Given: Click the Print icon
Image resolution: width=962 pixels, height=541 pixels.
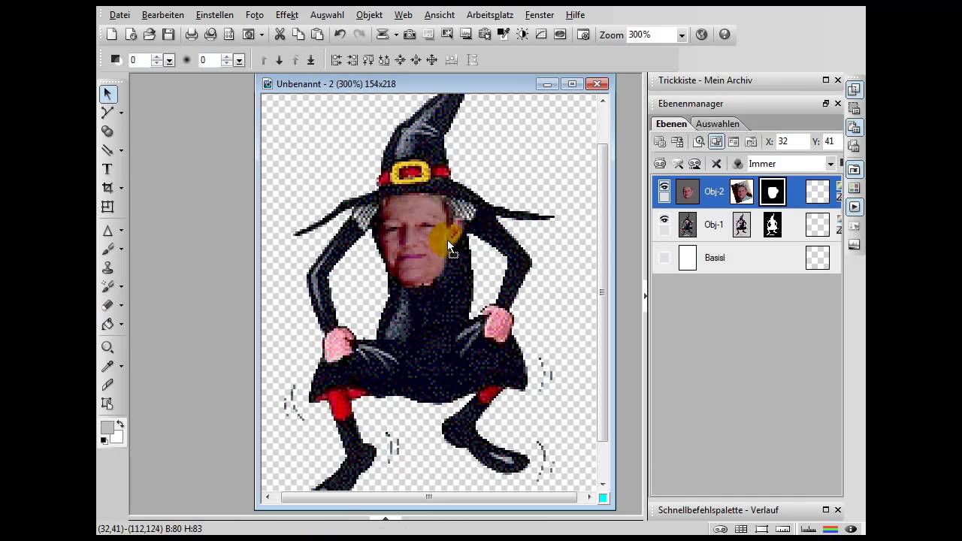Looking at the screenshot, I should click(192, 35).
